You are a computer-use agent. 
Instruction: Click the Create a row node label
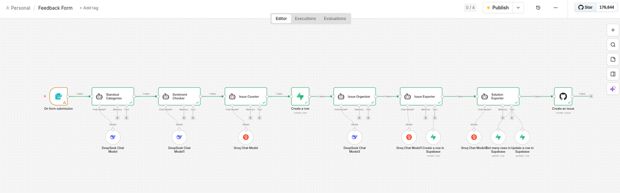(x=300, y=109)
